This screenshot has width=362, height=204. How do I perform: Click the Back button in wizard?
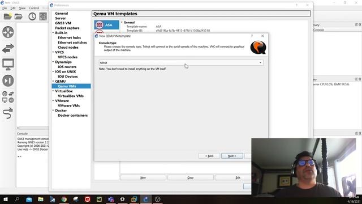coord(209,156)
